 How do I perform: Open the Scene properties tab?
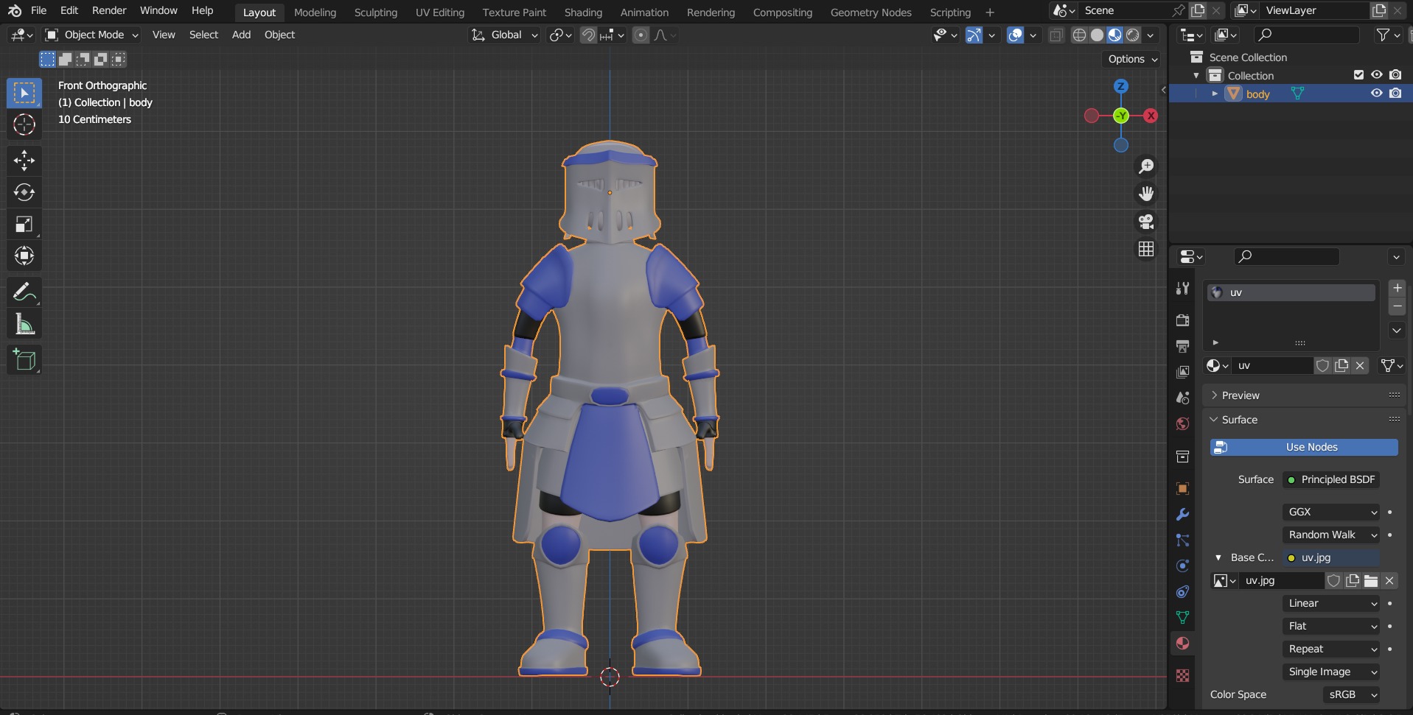click(1182, 398)
